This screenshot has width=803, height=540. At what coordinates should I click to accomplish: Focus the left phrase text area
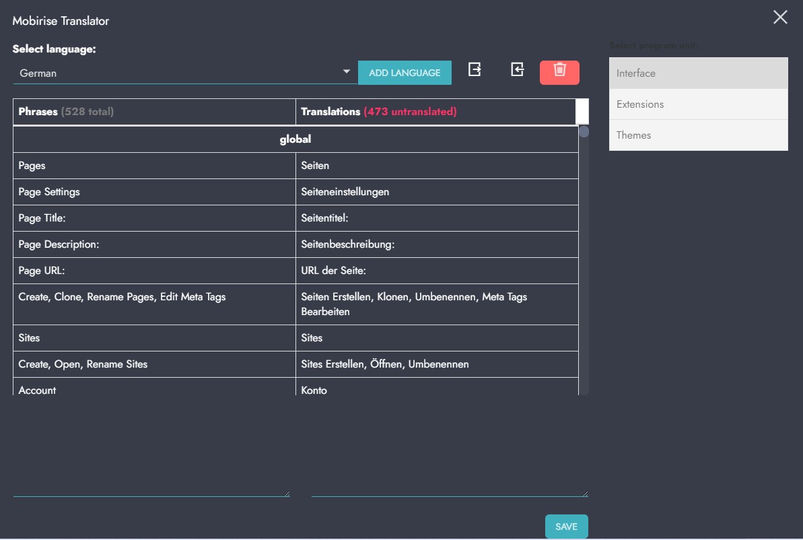click(x=151, y=449)
